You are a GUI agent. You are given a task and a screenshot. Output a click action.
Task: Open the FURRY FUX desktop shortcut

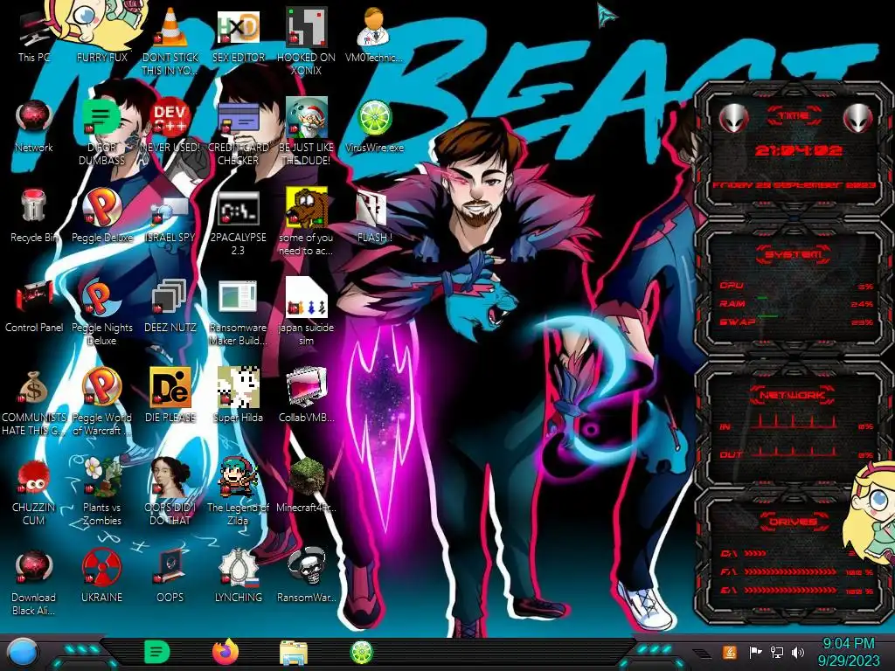101,35
